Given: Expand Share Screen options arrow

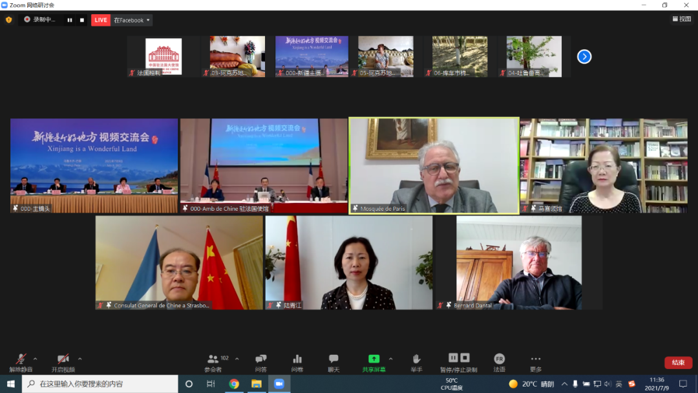Looking at the screenshot, I should tap(390, 359).
